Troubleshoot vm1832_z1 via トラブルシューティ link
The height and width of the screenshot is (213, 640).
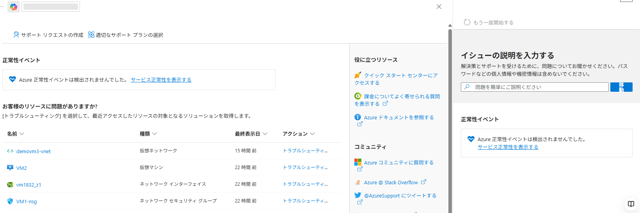click(x=305, y=184)
